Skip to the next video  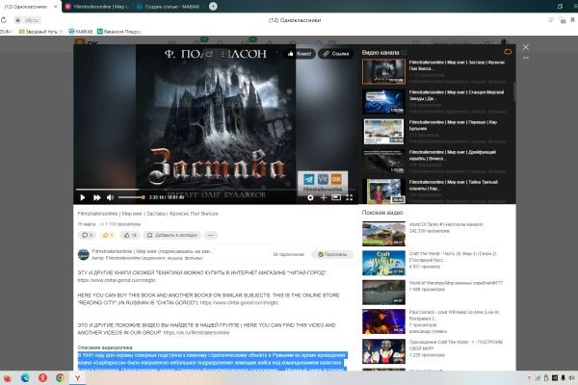click(96, 198)
